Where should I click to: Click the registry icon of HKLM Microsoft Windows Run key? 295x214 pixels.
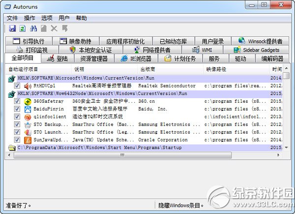coord(12,79)
